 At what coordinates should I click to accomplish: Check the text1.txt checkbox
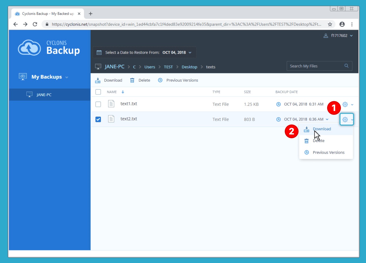[x=98, y=104]
